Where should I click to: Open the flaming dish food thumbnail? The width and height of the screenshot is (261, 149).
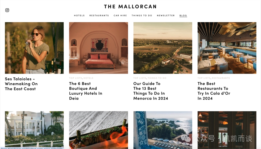99,130
